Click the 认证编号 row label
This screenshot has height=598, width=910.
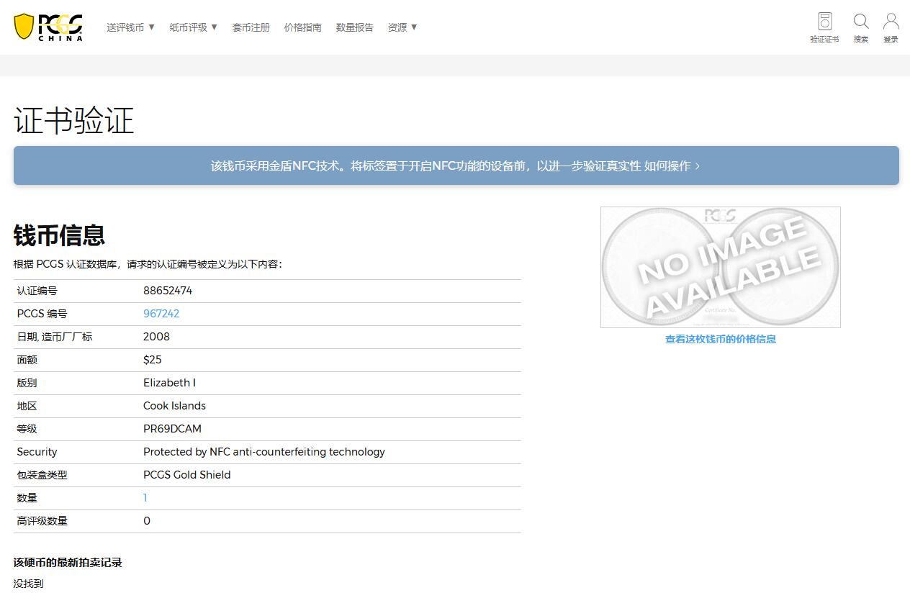point(37,291)
